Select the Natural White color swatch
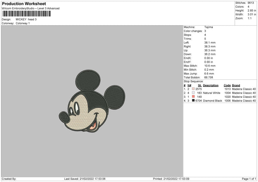 point(193,93)
